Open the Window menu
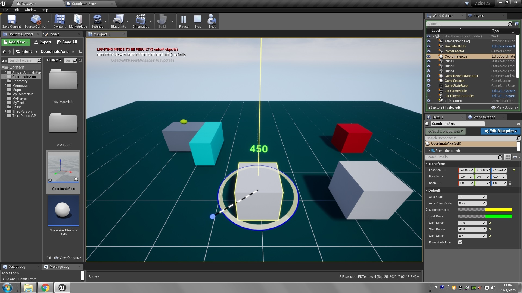Image resolution: width=522 pixels, height=293 pixels. 30,10
